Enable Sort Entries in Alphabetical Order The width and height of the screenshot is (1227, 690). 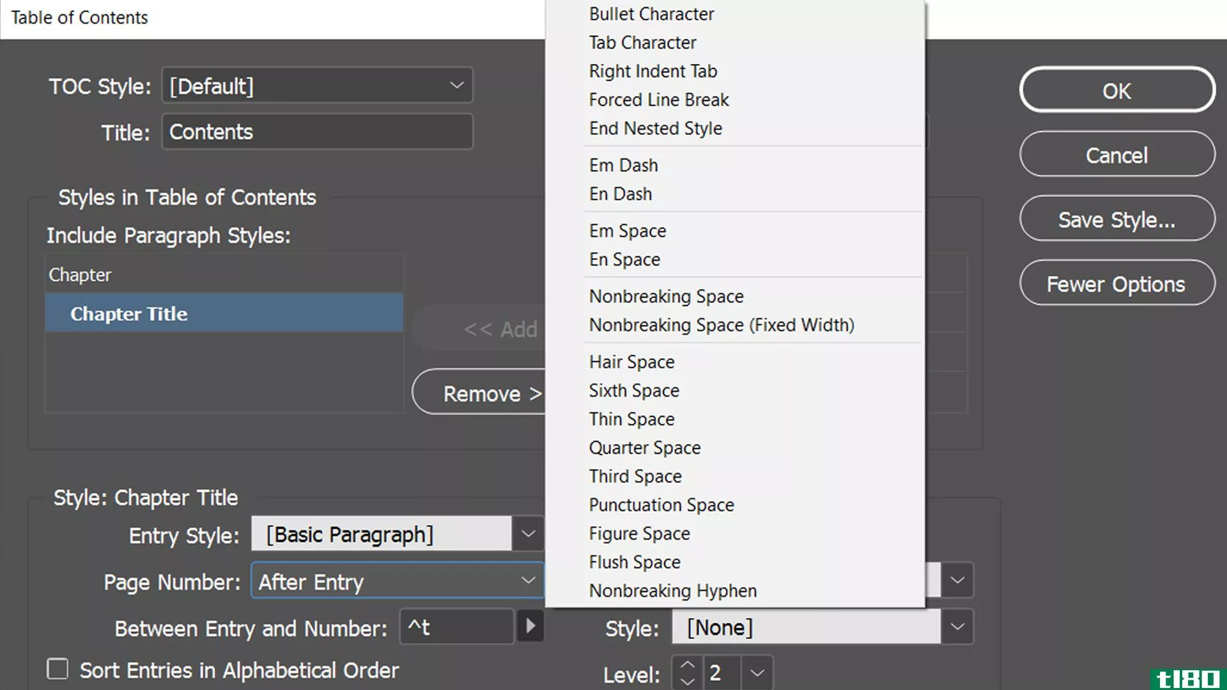[x=58, y=670]
